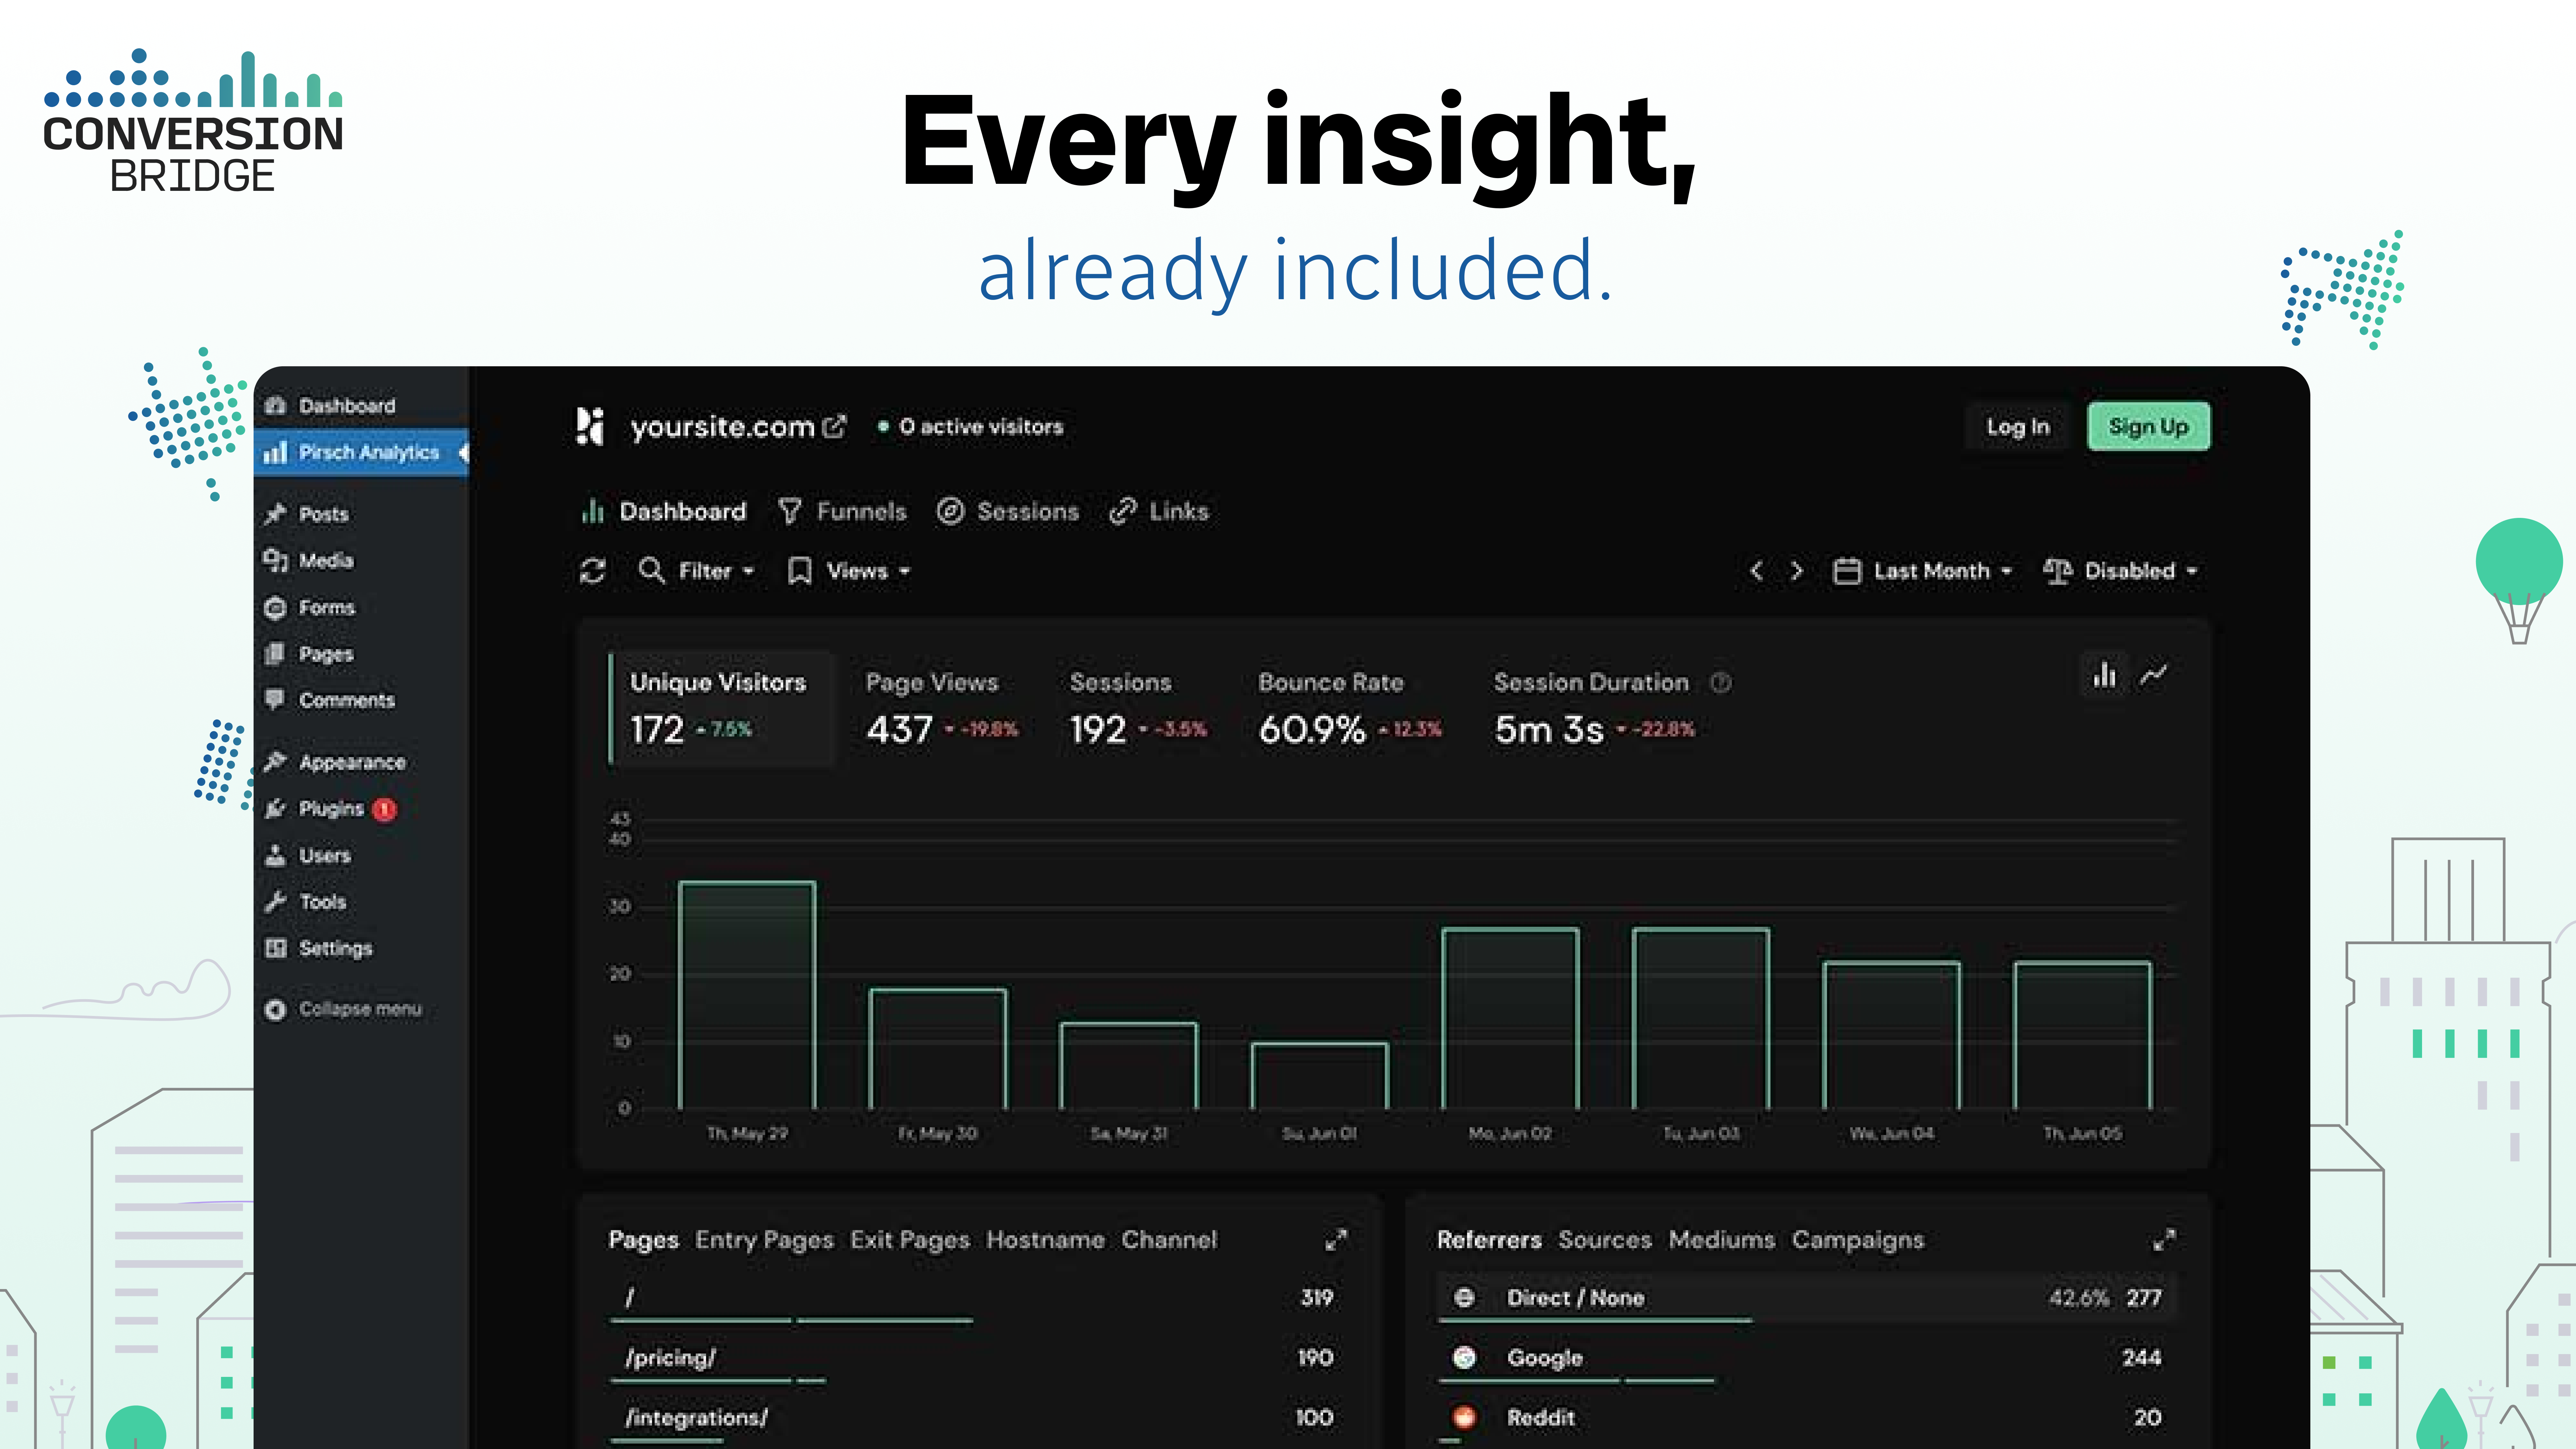Open yoursite.com external link icon
Viewport: 2576px width, 1449px height.
pos(834,427)
